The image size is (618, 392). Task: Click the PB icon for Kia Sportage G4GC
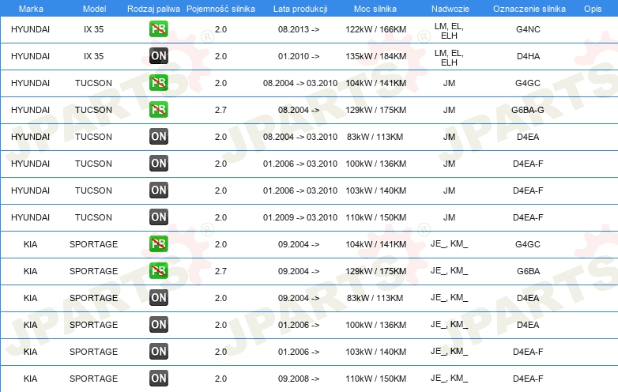(x=158, y=244)
